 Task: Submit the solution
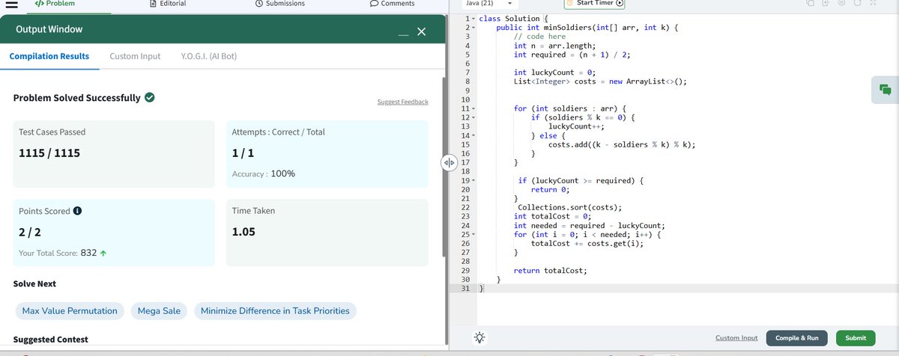click(x=856, y=338)
